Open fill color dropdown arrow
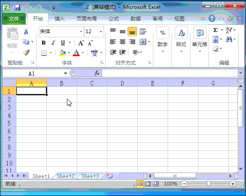 69,53
